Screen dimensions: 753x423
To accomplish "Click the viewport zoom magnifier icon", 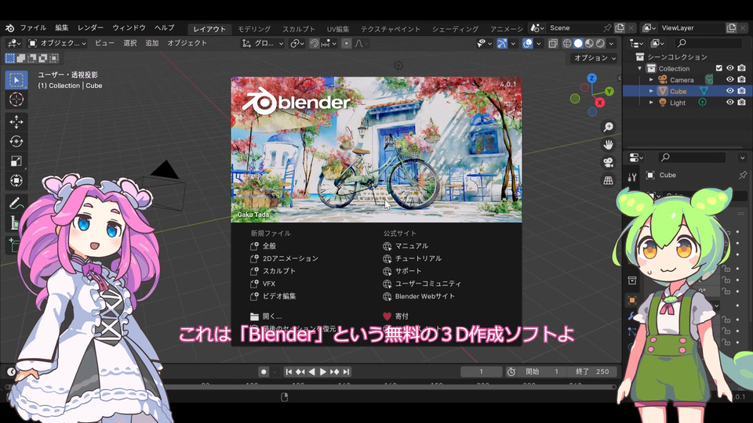I will (x=608, y=127).
